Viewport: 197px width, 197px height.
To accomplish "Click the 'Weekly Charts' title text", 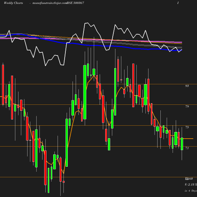I will coord(13,3).
